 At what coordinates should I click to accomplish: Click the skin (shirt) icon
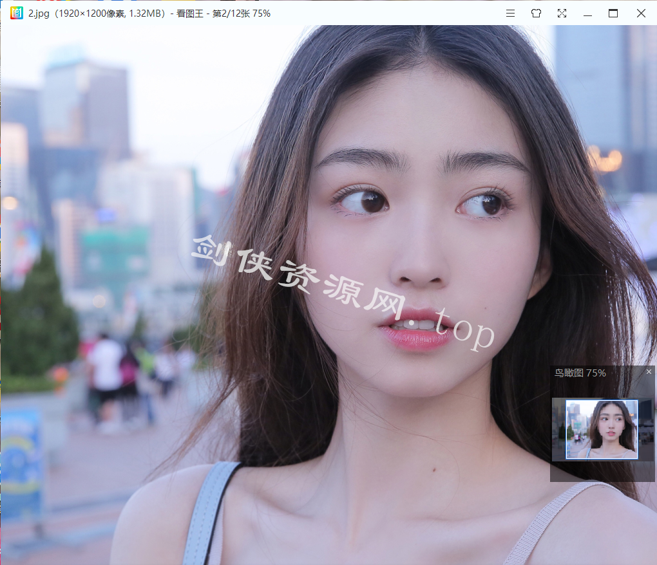point(536,13)
